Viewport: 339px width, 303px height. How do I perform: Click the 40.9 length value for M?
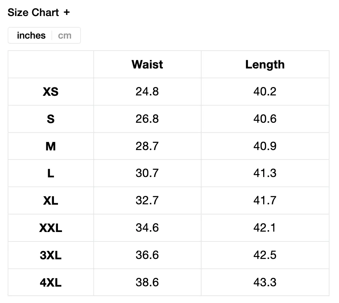point(265,146)
